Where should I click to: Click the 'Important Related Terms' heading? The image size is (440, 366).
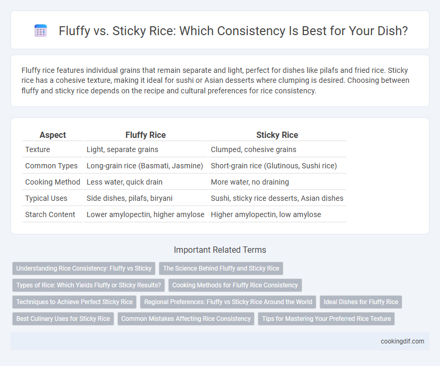(x=220, y=250)
